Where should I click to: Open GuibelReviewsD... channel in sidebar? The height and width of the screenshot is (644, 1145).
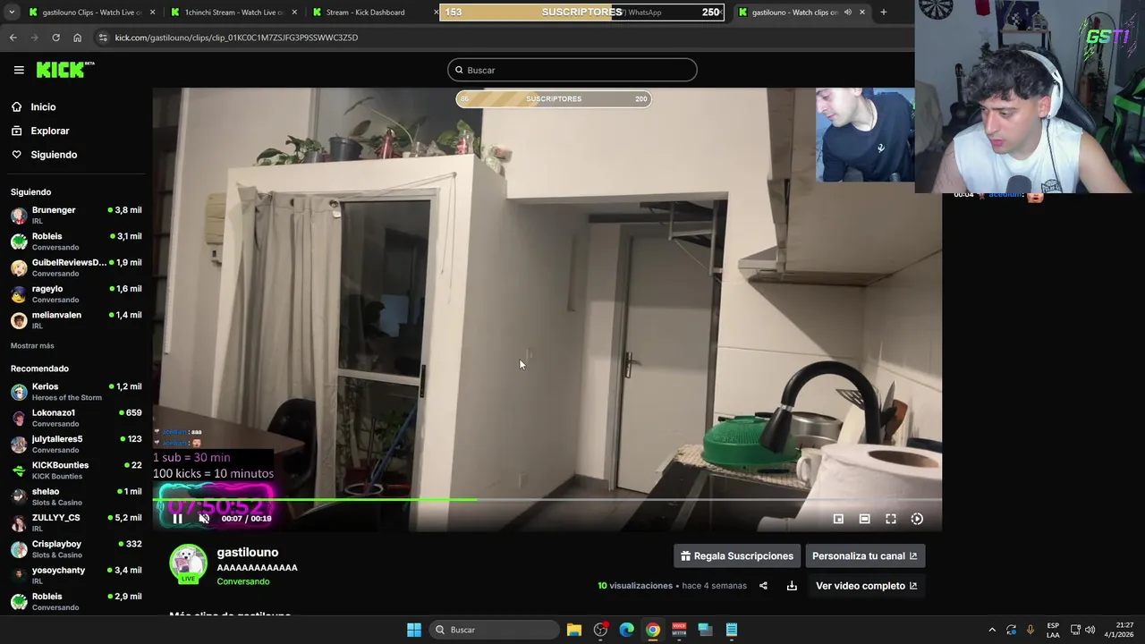point(76,267)
